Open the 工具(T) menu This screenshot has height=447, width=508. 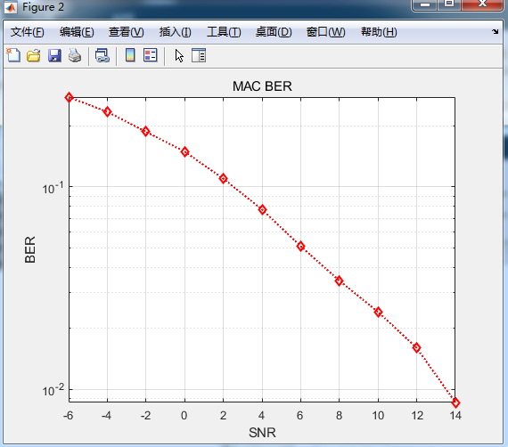click(x=224, y=32)
